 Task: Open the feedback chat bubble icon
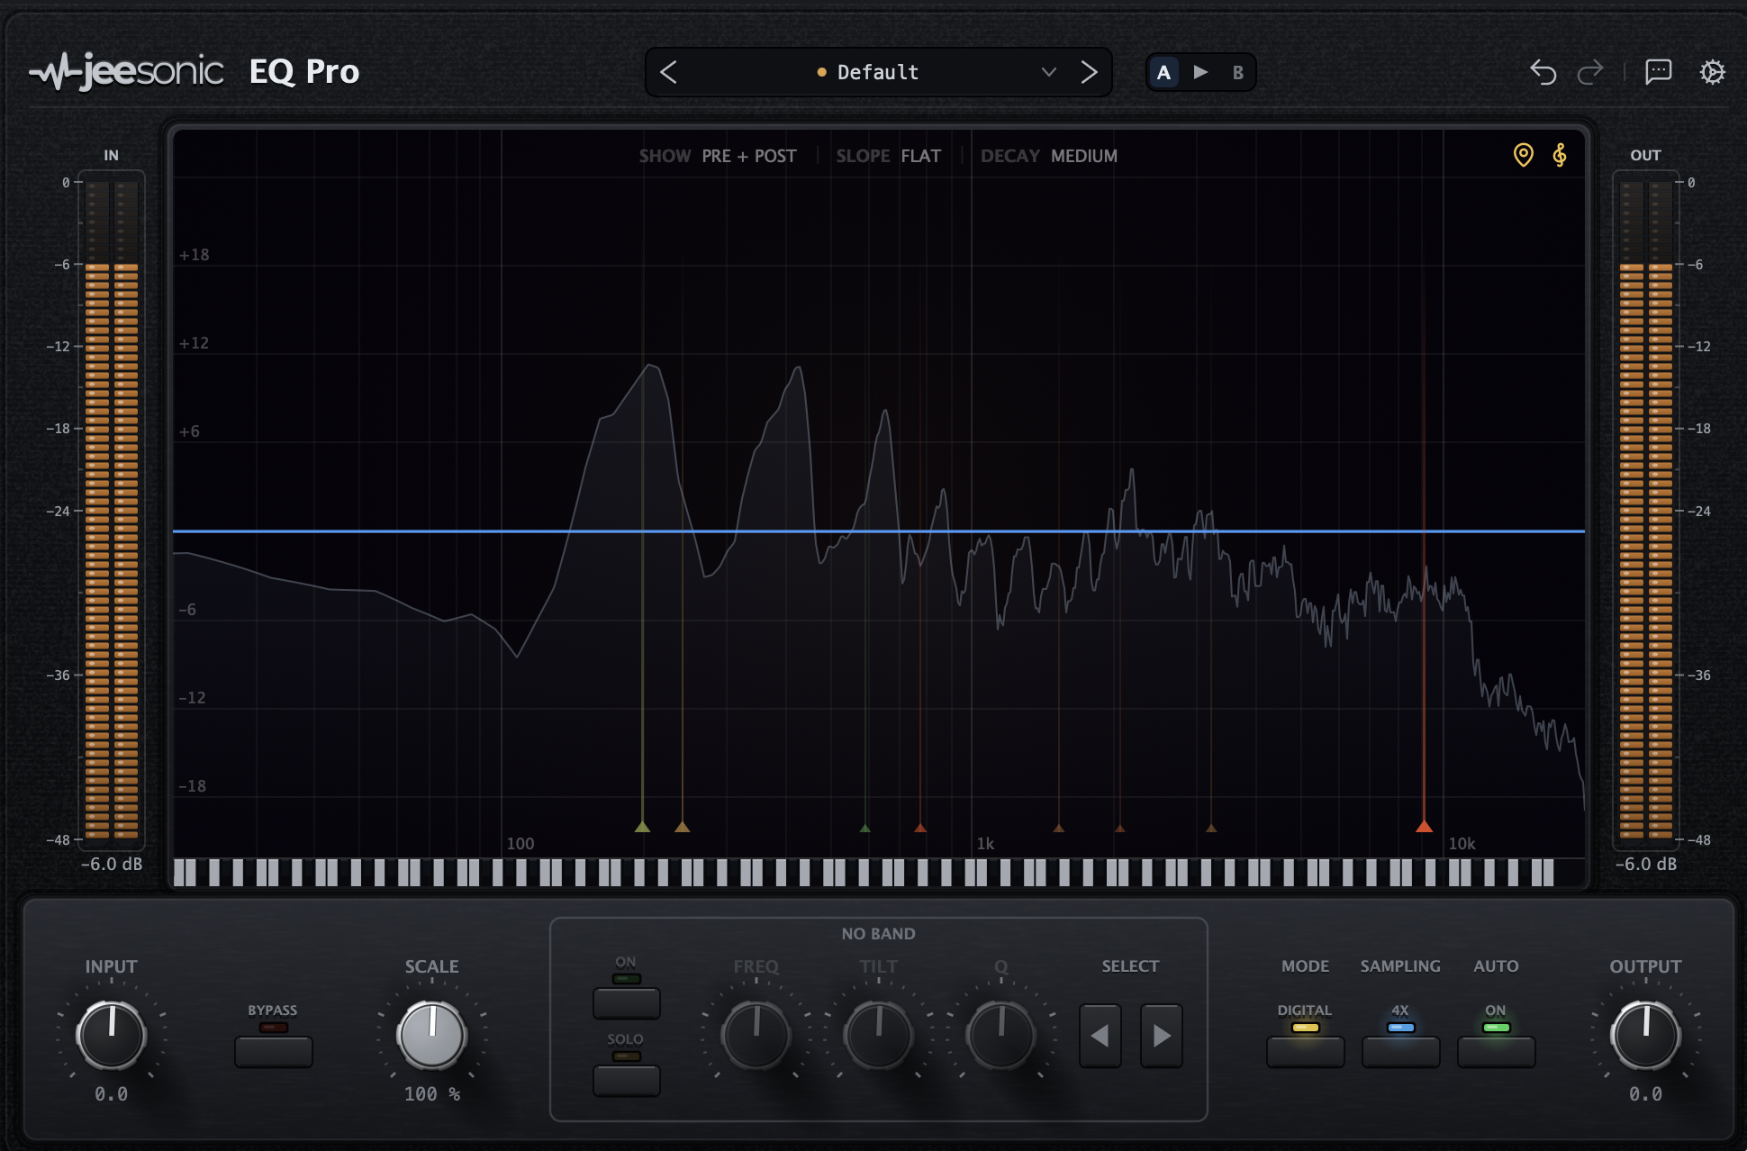pyautogui.click(x=1658, y=72)
